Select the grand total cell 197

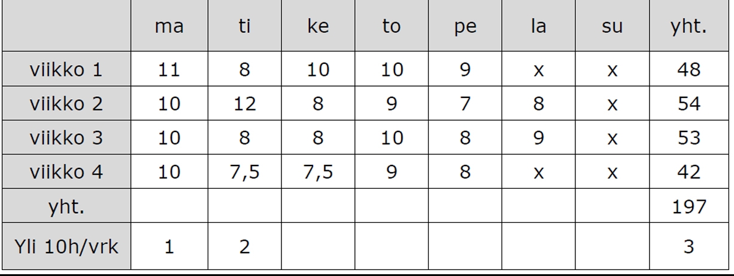click(690, 206)
